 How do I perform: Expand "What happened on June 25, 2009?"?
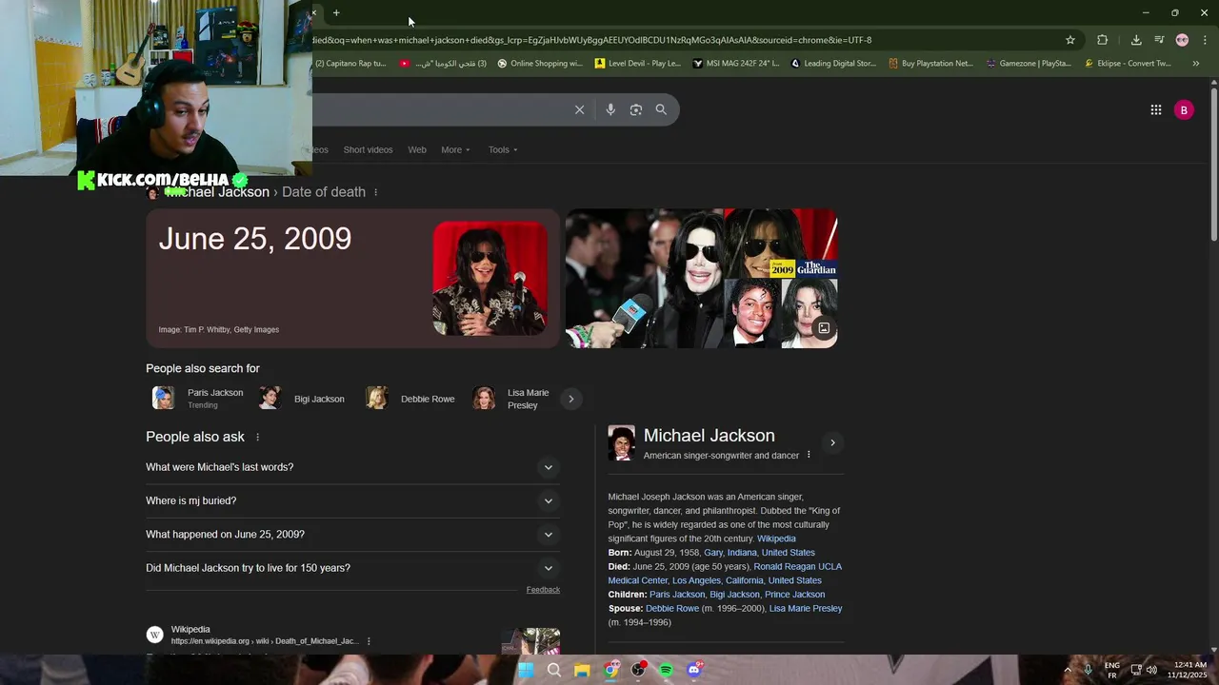(352, 535)
